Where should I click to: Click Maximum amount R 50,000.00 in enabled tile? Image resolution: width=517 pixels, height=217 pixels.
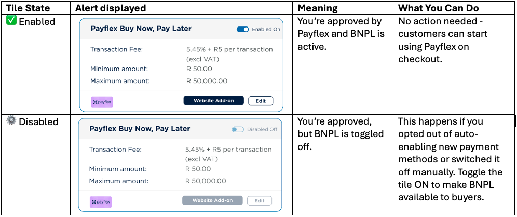pos(207,81)
